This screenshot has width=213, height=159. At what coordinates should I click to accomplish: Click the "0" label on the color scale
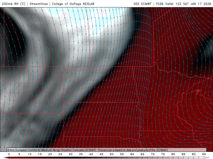click(x=9, y=154)
